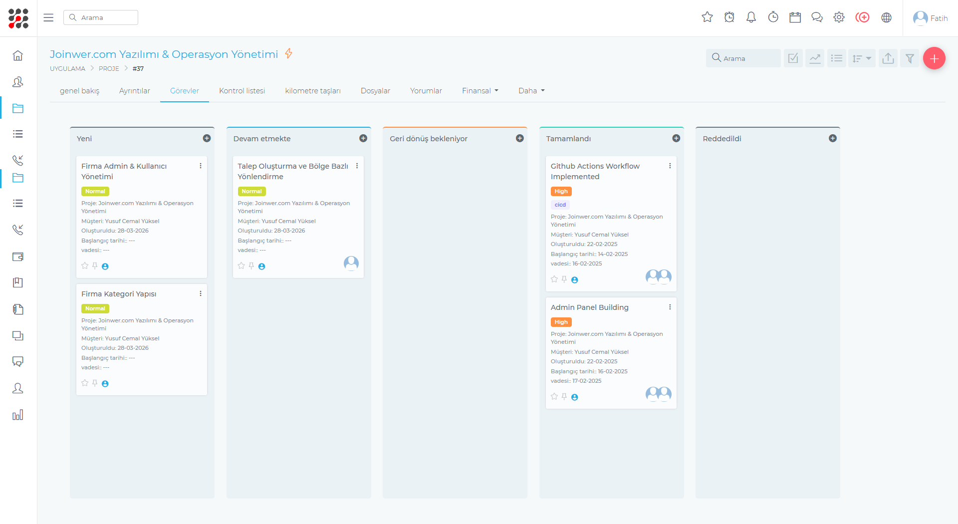Open the language globe icon
This screenshot has width=958, height=524.
click(886, 17)
